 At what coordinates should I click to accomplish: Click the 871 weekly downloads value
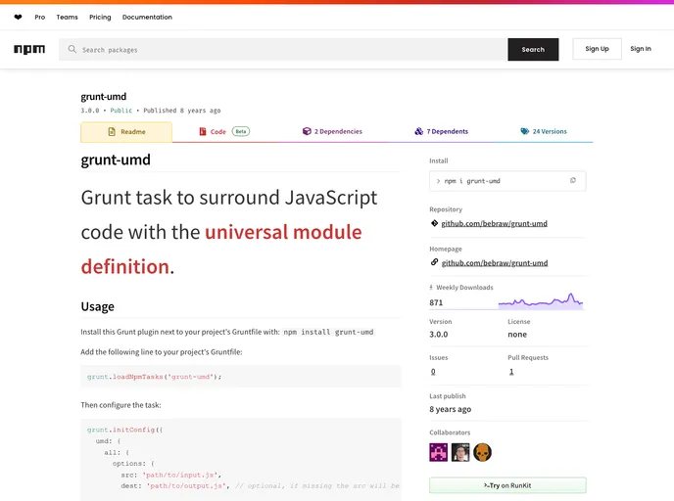[436, 302]
